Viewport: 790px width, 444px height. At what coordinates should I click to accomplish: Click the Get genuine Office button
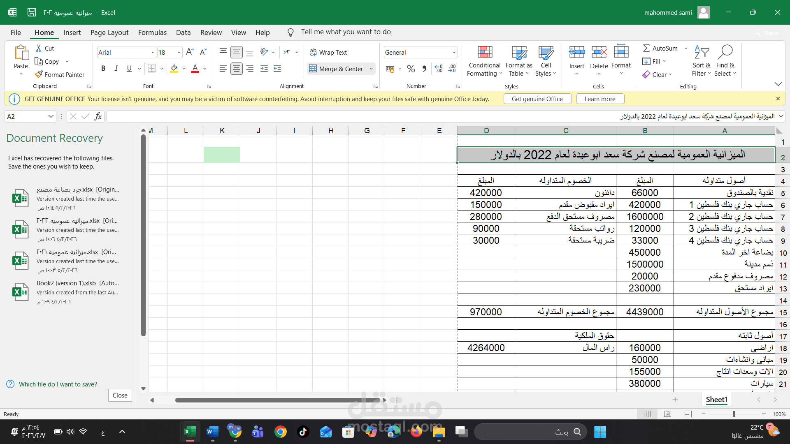coord(537,99)
